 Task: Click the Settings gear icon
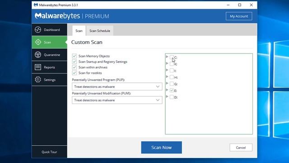38,80
